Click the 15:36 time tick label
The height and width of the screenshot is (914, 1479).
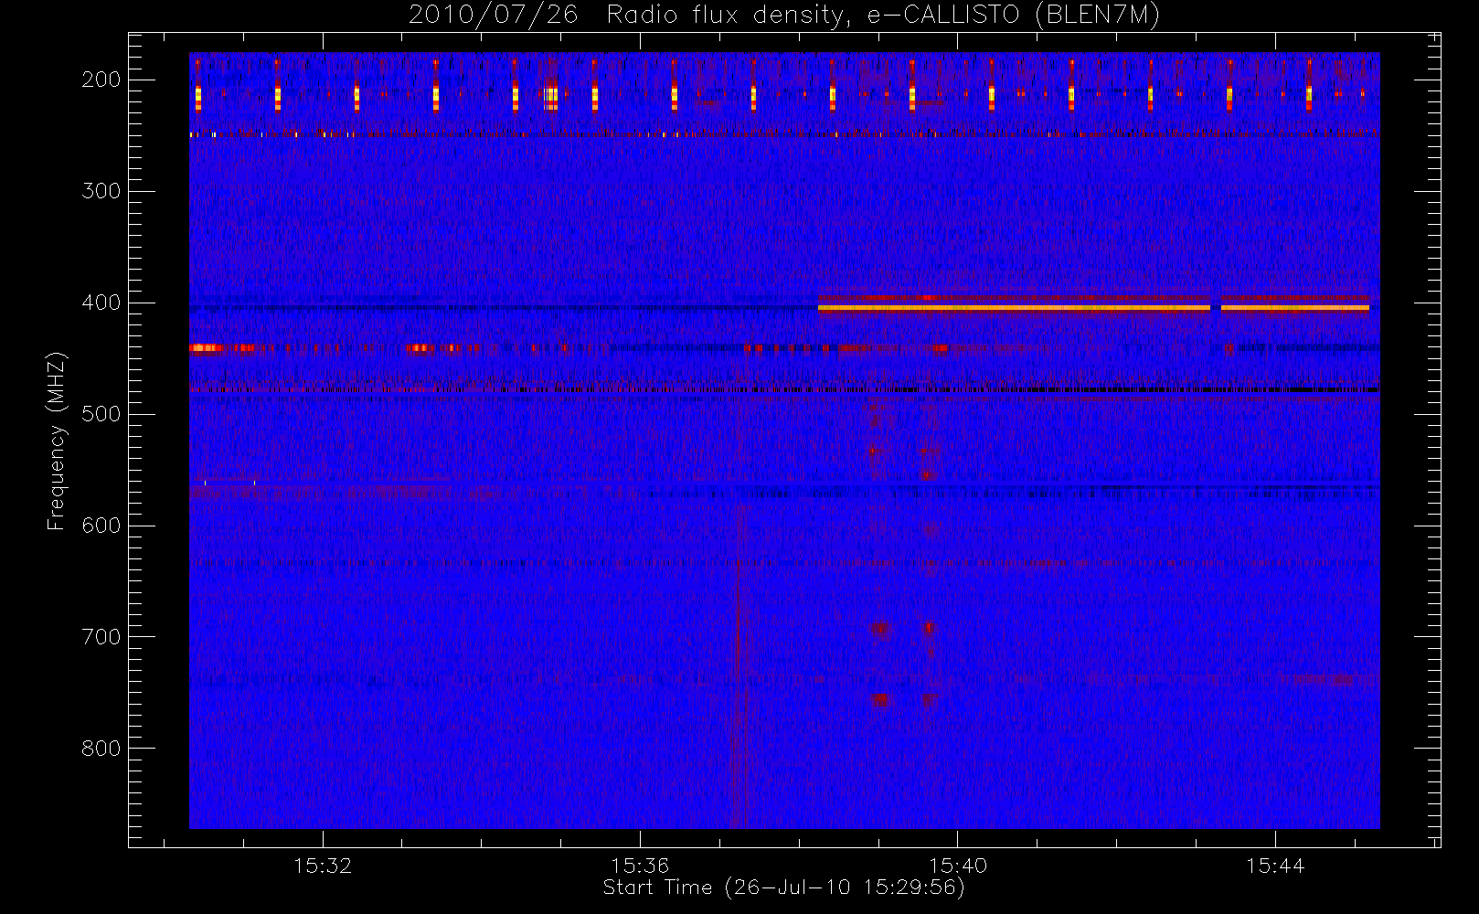tap(640, 866)
